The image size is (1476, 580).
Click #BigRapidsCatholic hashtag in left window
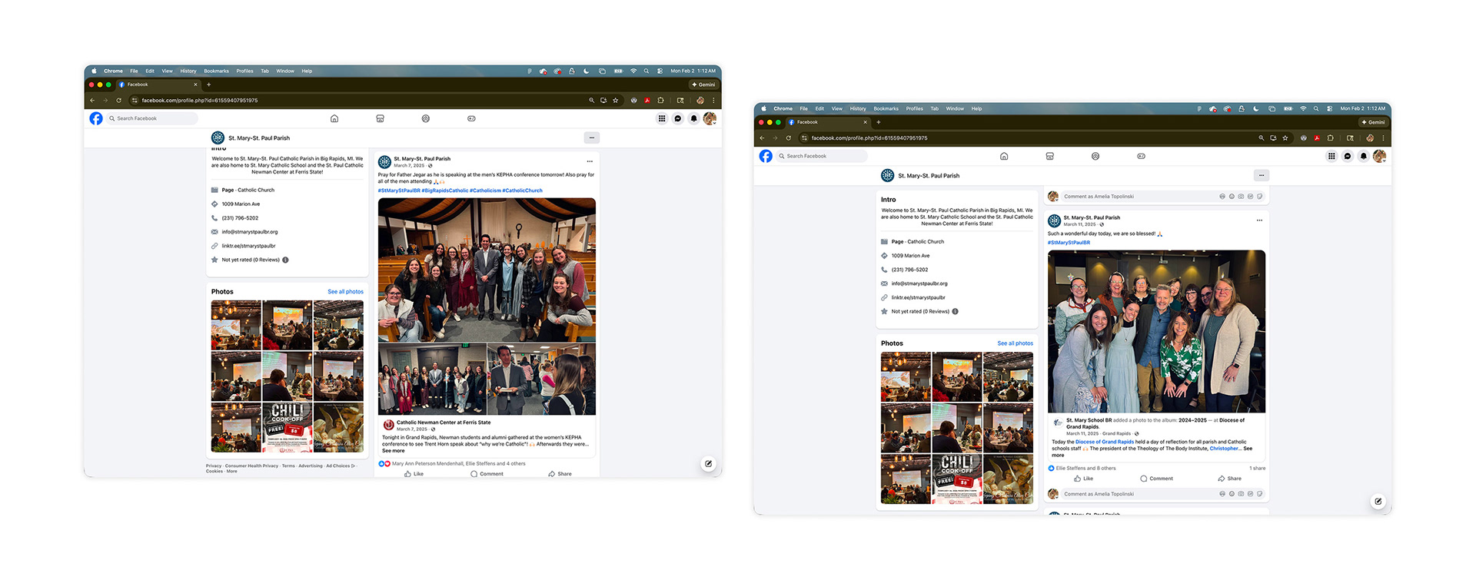click(444, 191)
